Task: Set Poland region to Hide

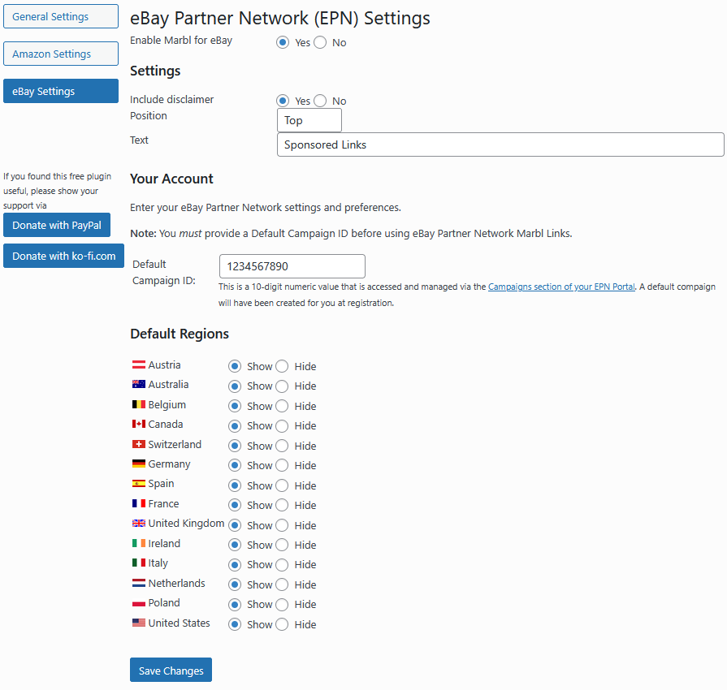Action: point(282,605)
